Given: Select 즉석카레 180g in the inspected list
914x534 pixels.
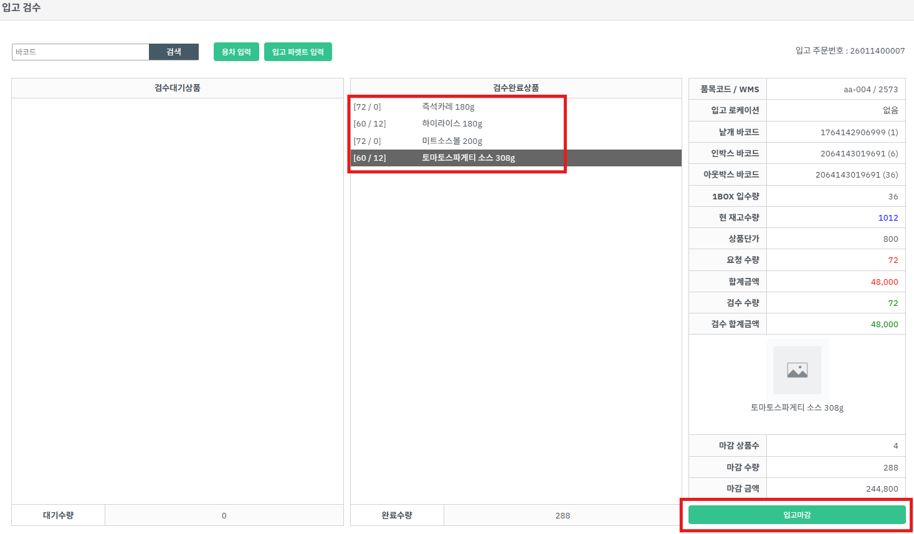Looking at the screenshot, I should pyautogui.click(x=448, y=107).
